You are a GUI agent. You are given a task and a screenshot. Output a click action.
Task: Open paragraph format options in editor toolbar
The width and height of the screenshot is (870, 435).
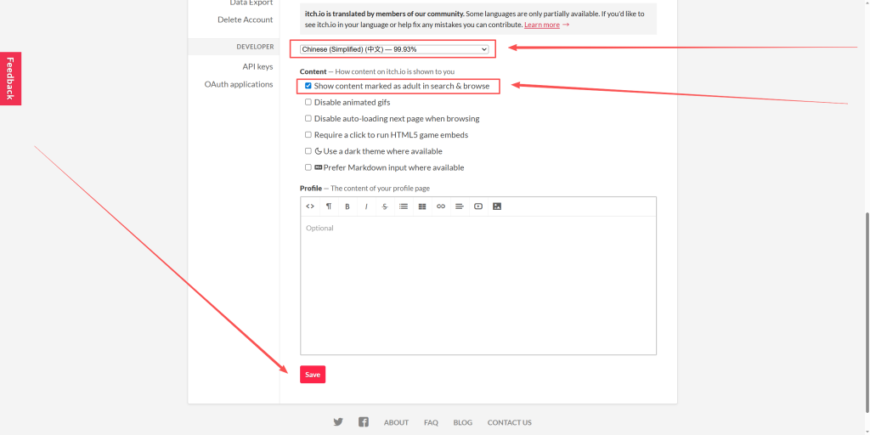[x=329, y=206]
